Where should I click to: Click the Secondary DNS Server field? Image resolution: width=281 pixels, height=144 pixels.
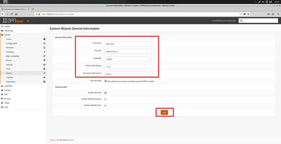coord(128,74)
